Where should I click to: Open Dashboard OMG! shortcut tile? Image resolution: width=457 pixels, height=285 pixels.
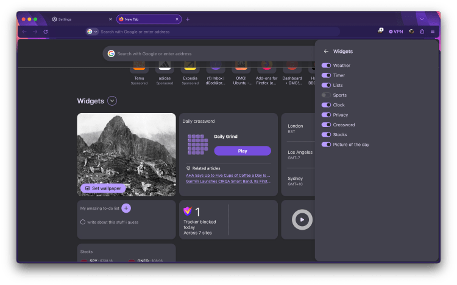tap(292, 73)
